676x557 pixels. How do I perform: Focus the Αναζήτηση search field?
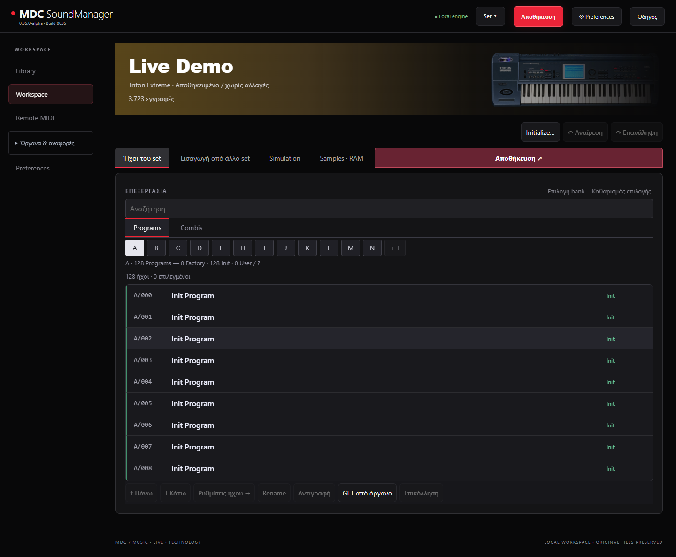coord(389,209)
